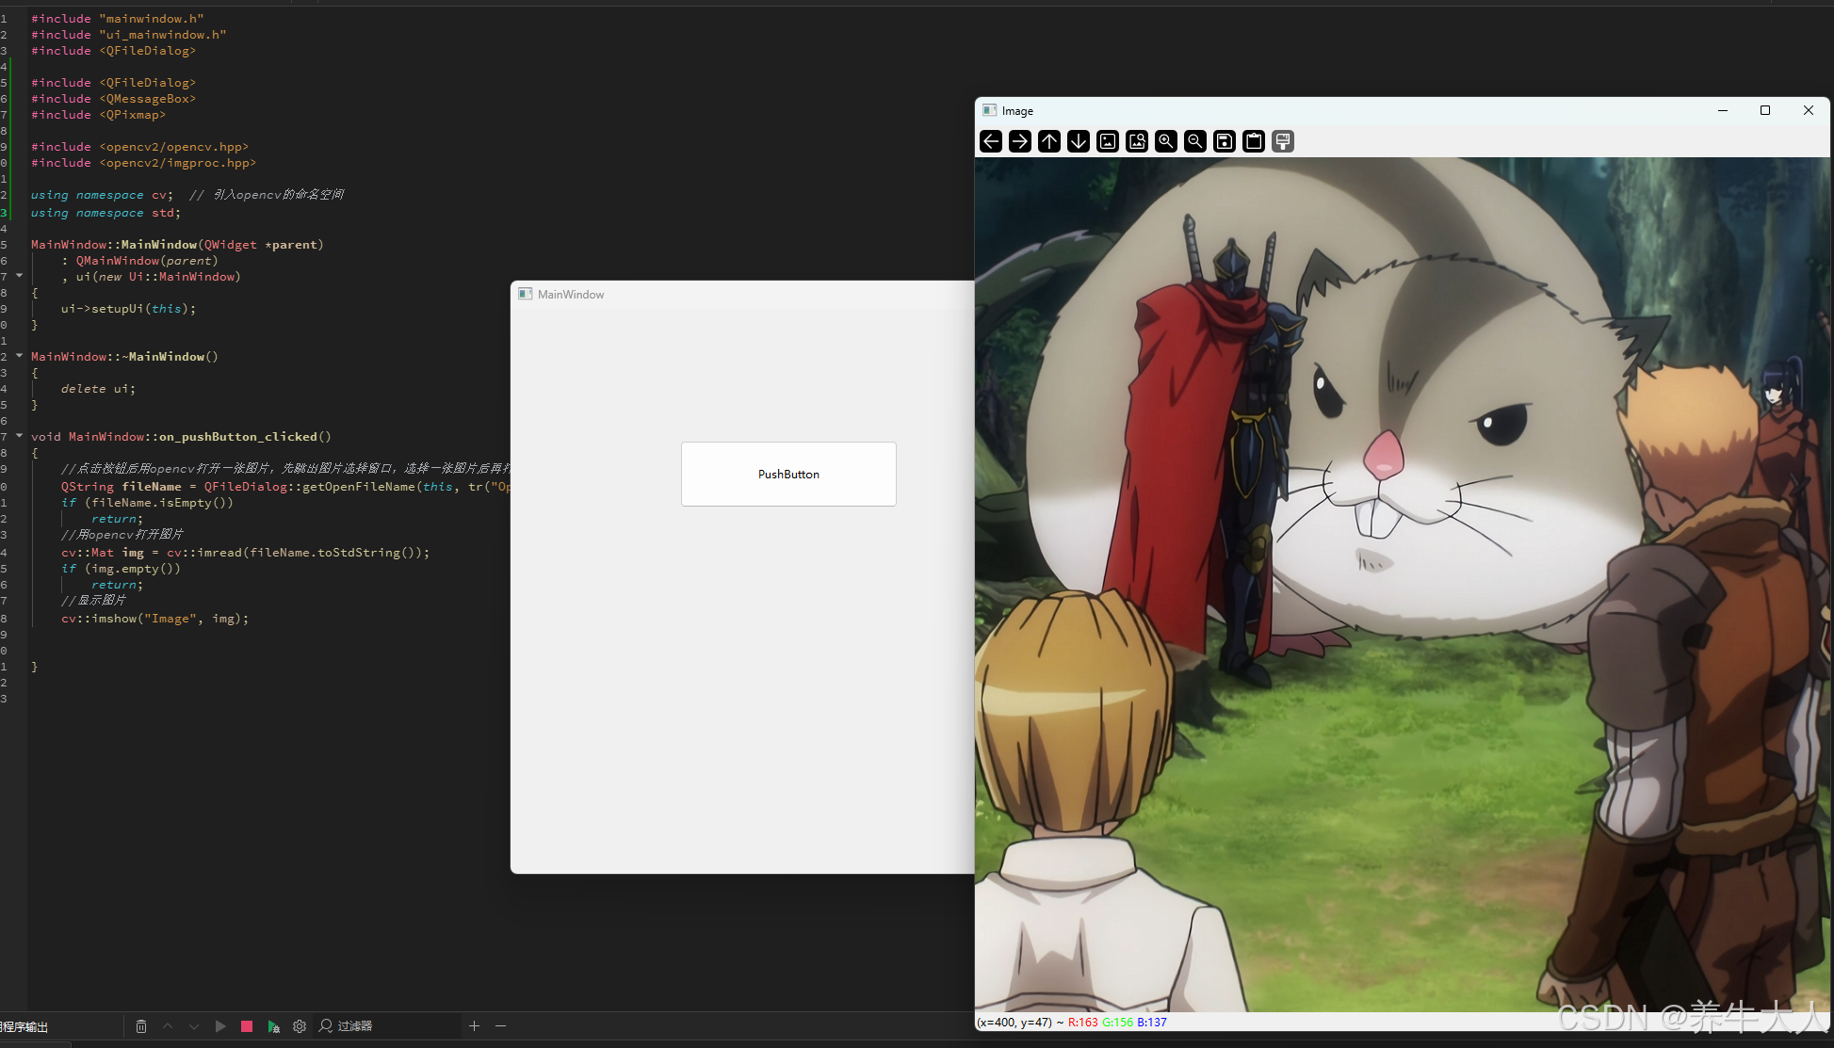Attach debugger to running application icon

273,1026
